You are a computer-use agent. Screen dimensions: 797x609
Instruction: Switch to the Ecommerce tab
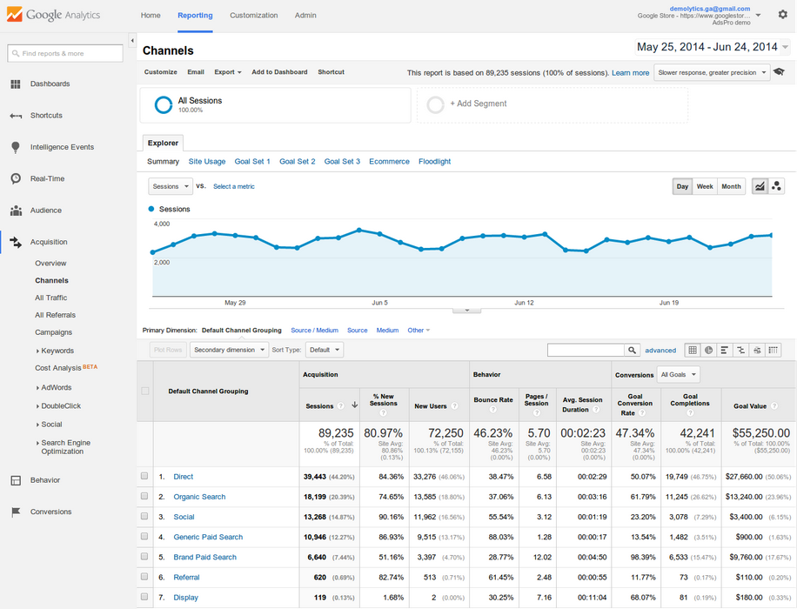pyautogui.click(x=389, y=162)
